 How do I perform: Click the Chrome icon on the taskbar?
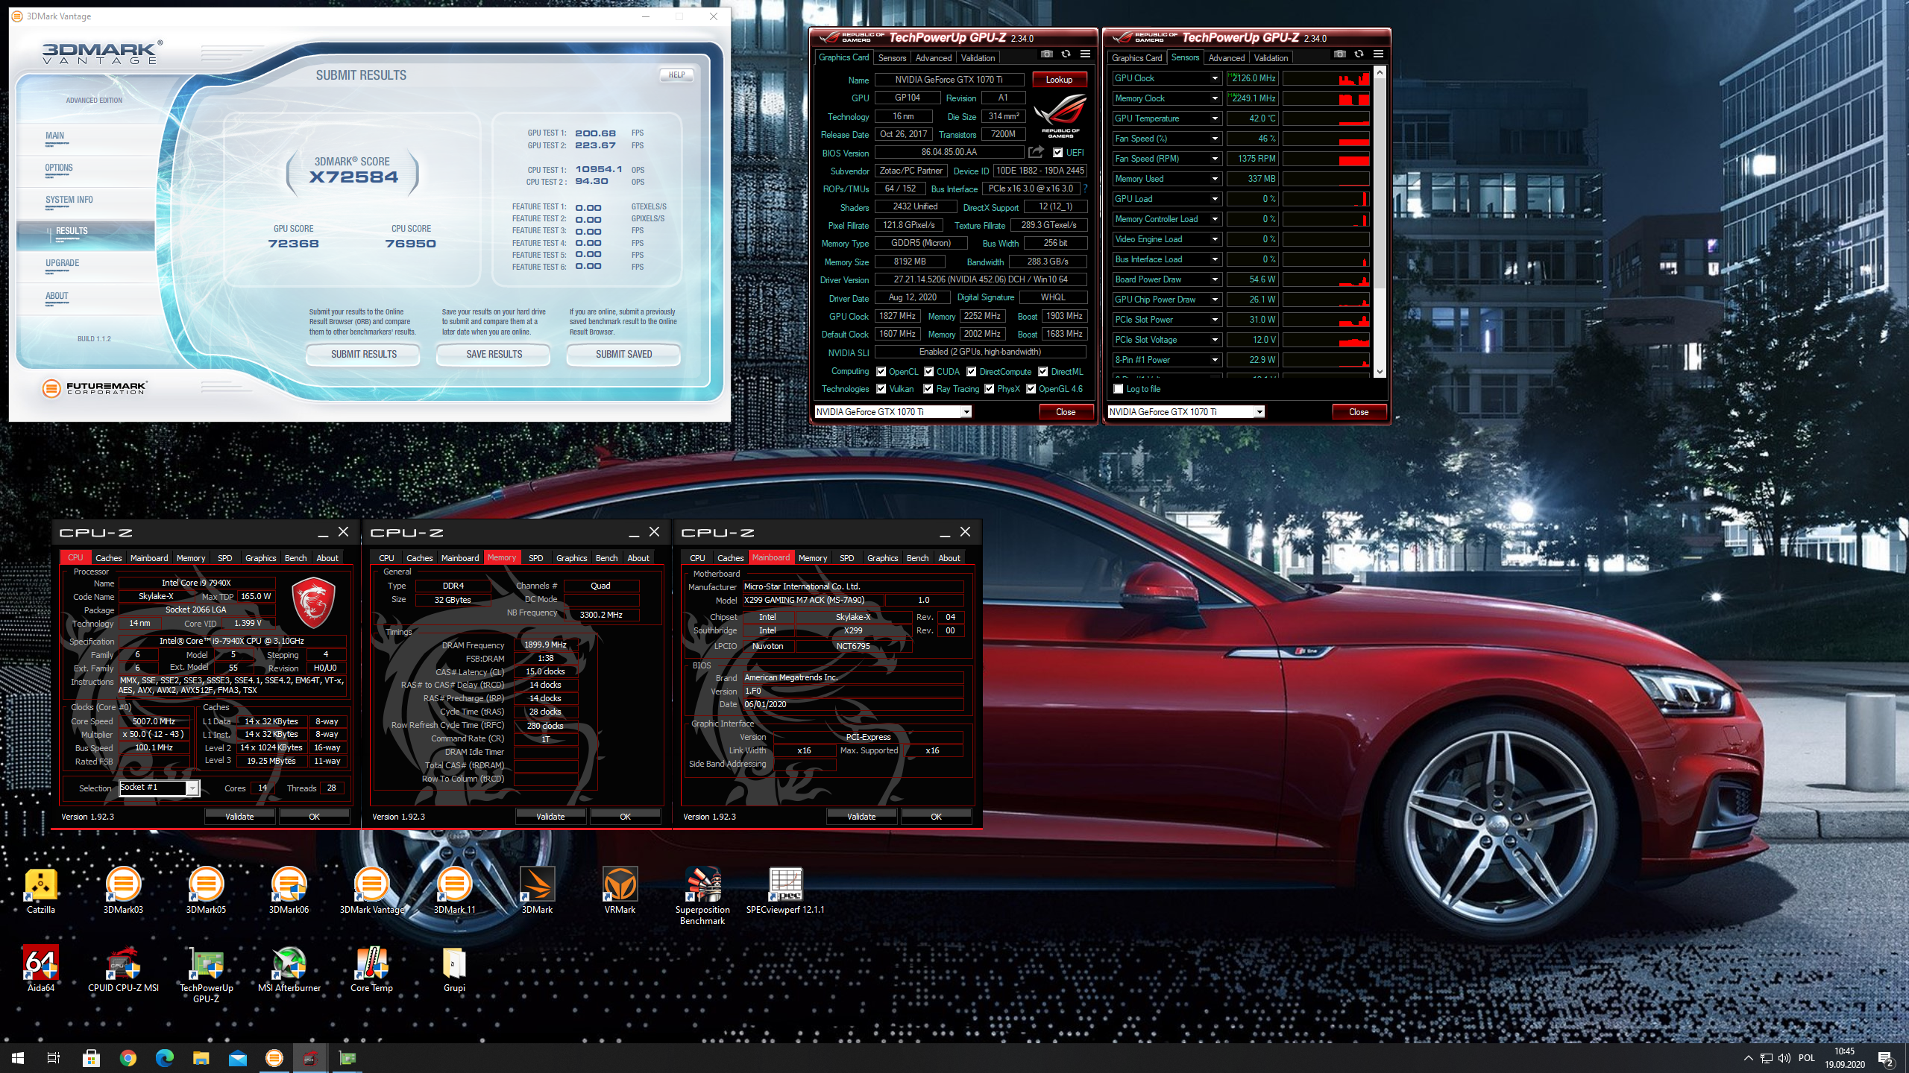(128, 1058)
